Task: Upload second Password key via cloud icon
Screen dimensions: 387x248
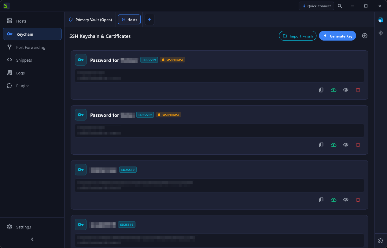Action: coord(334,145)
